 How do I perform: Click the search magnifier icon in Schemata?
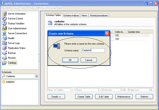pyautogui.click(x=4, y=76)
